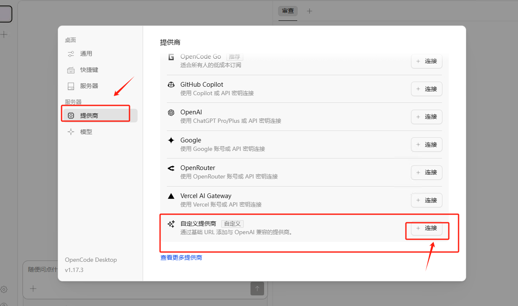
Task: Click the version text v1.17.3
Action: coord(74,270)
